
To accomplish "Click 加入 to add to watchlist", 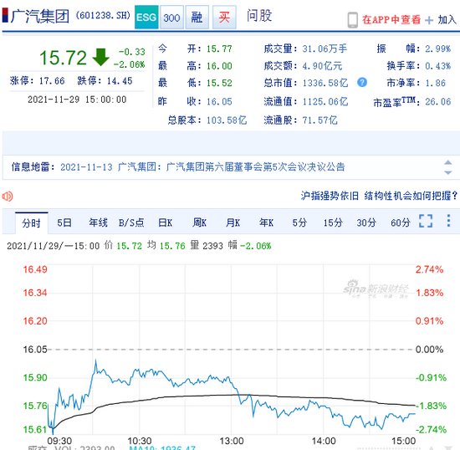I will [447, 19].
